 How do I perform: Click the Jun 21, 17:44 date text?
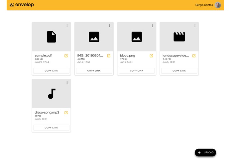[x=42, y=62]
